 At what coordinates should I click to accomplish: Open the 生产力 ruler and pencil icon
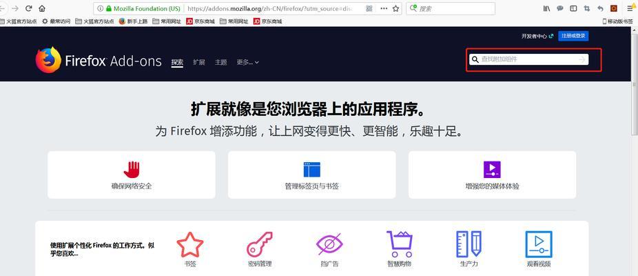point(469,245)
